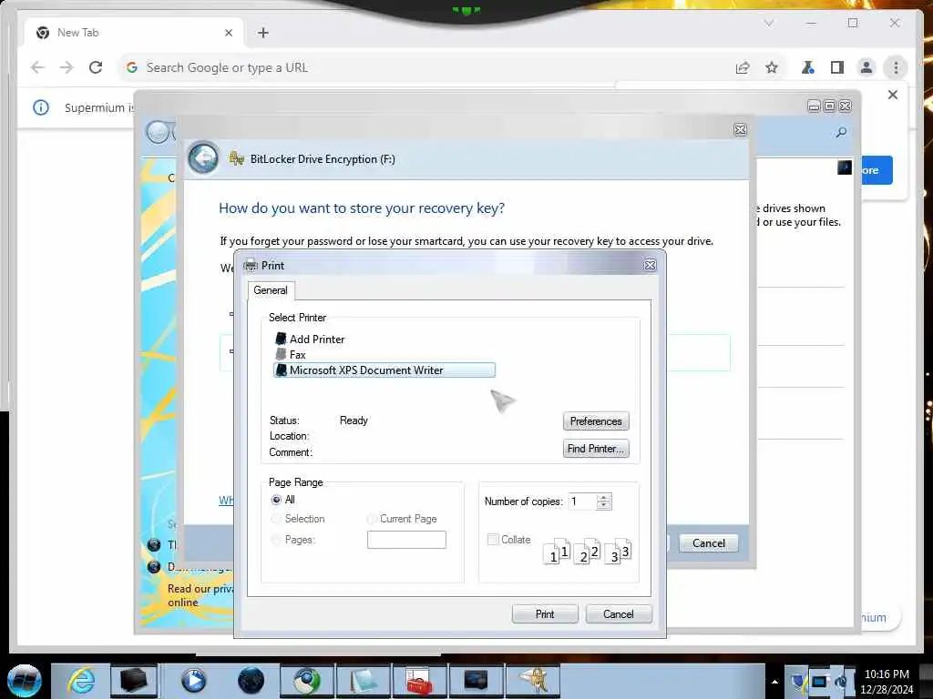Click the Control Panel search magnifier

tap(841, 132)
